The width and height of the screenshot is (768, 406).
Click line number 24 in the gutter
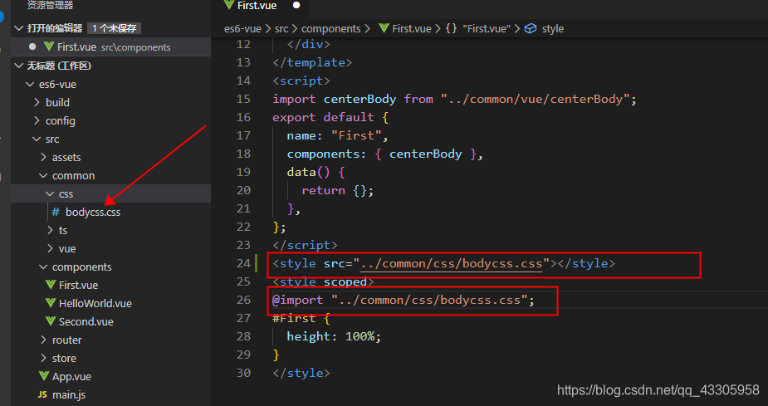pos(243,263)
